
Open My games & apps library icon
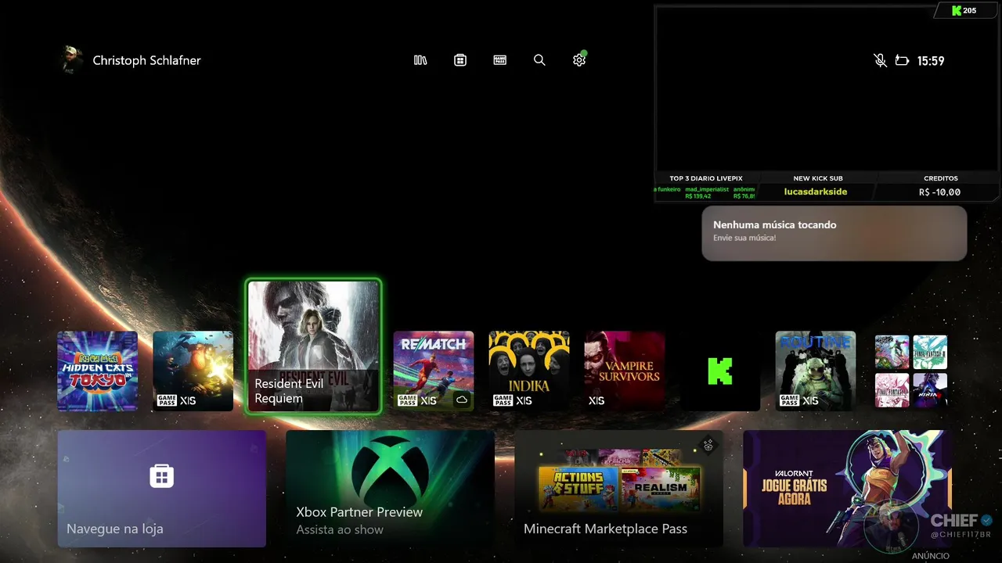pos(420,60)
